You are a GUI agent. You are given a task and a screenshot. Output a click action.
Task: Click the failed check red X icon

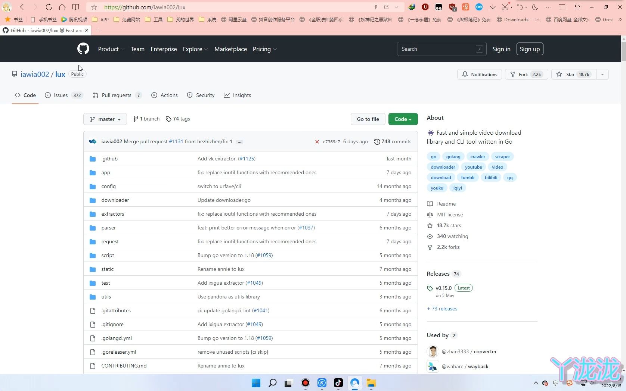pyautogui.click(x=317, y=142)
